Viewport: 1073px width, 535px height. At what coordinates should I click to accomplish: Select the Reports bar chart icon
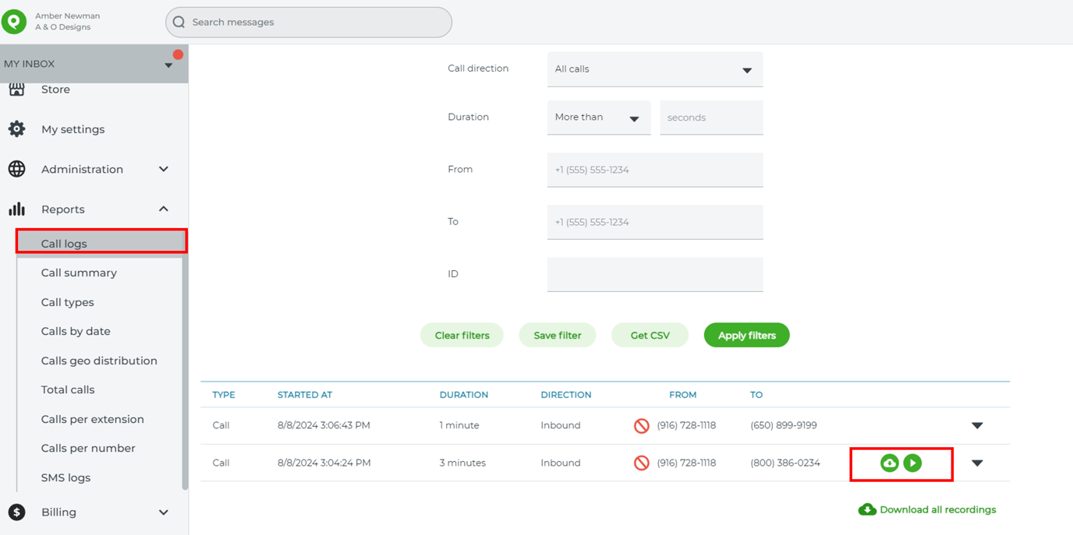pos(17,209)
